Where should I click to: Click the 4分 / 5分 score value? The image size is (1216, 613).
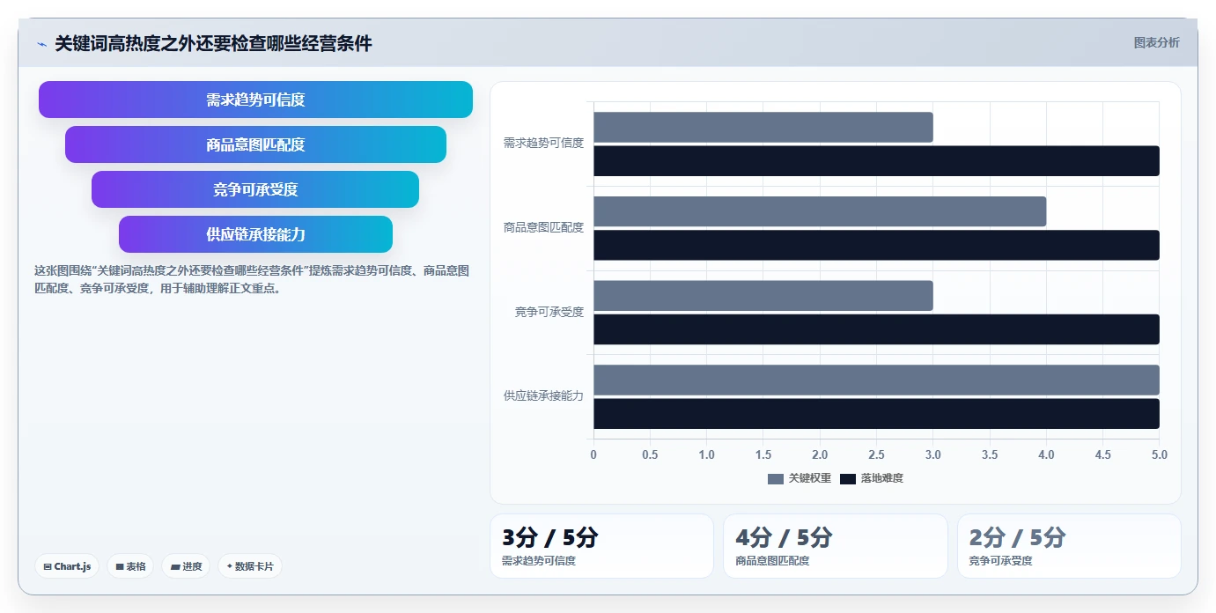[x=784, y=537]
